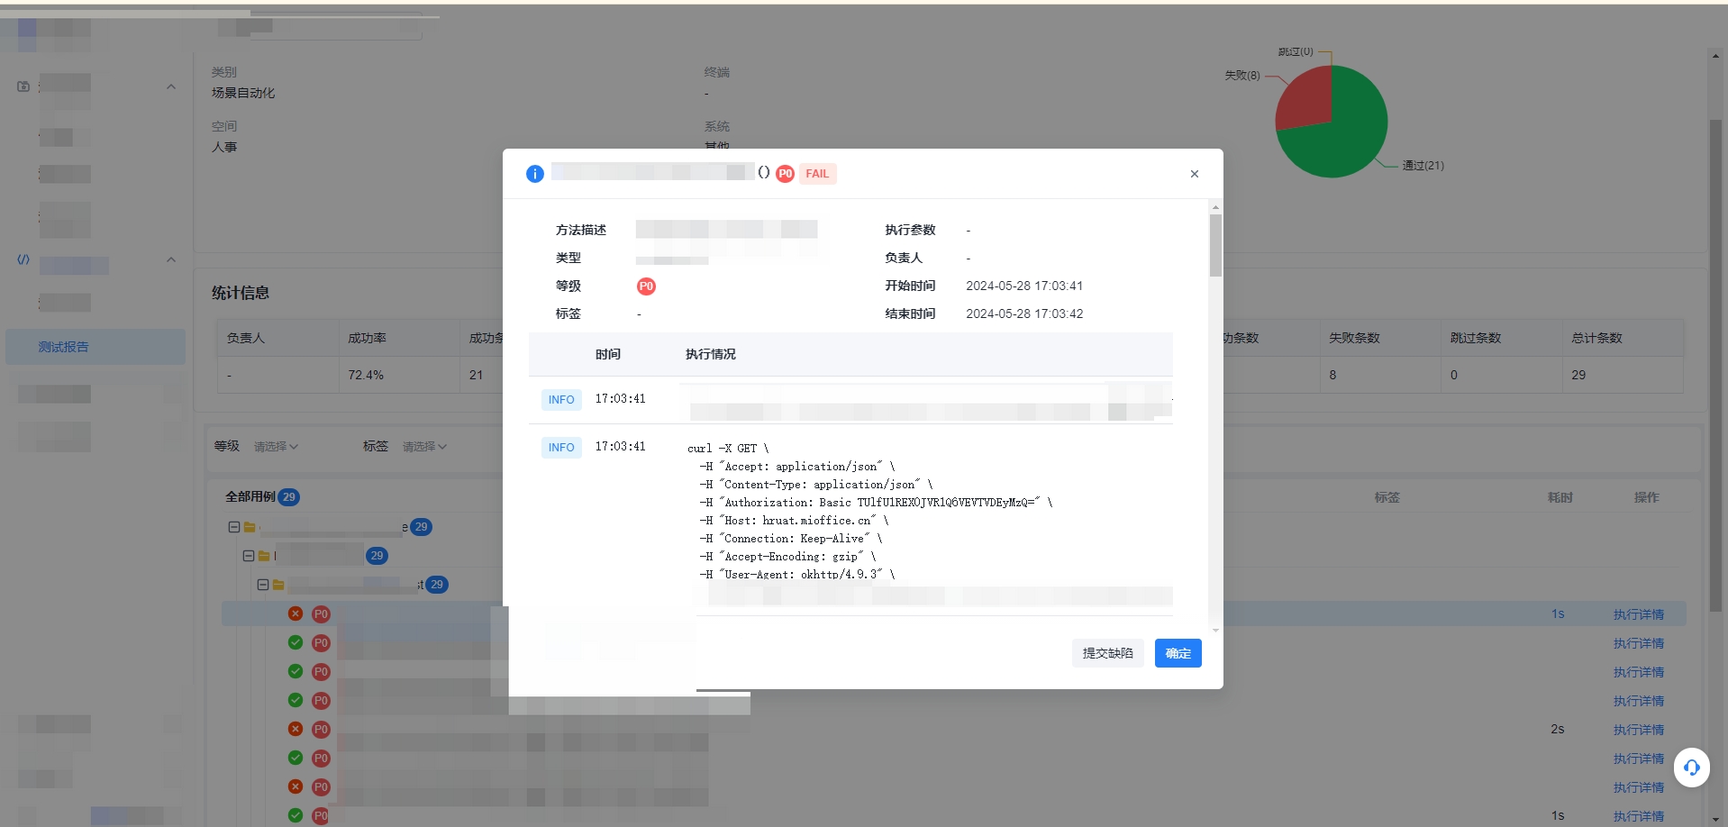
Task: Click the sidebar folder icon at top
Action: [23, 86]
